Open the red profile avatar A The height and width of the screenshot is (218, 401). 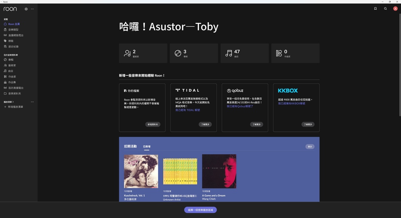(x=396, y=9)
